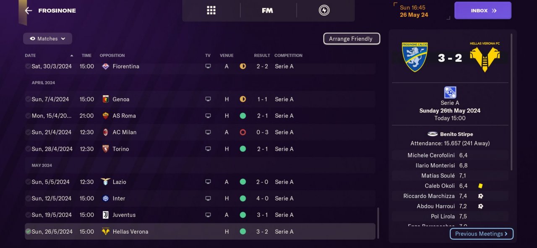Click the Serie A competition logo
The width and height of the screenshot is (537, 248).
[x=450, y=92]
